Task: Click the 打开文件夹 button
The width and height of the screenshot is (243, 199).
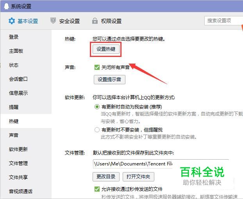Action: point(138,176)
